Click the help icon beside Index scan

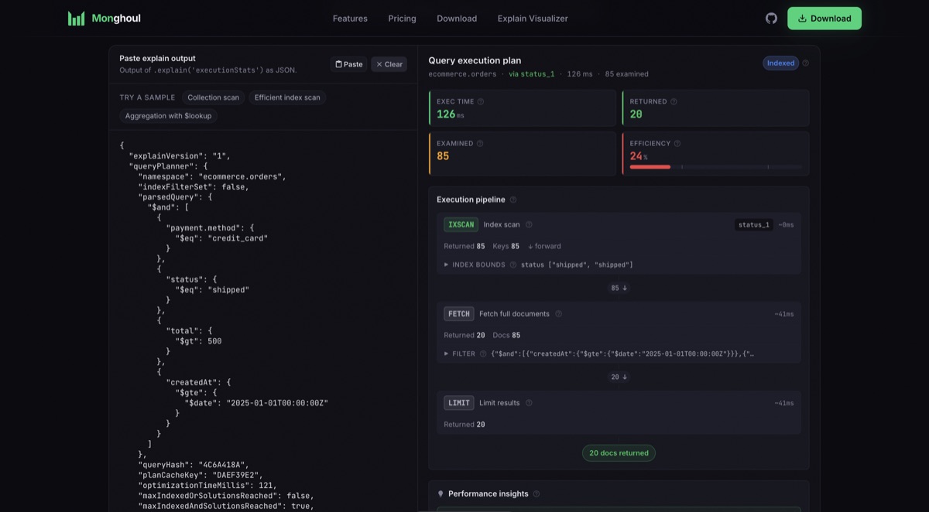tap(530, 224)
